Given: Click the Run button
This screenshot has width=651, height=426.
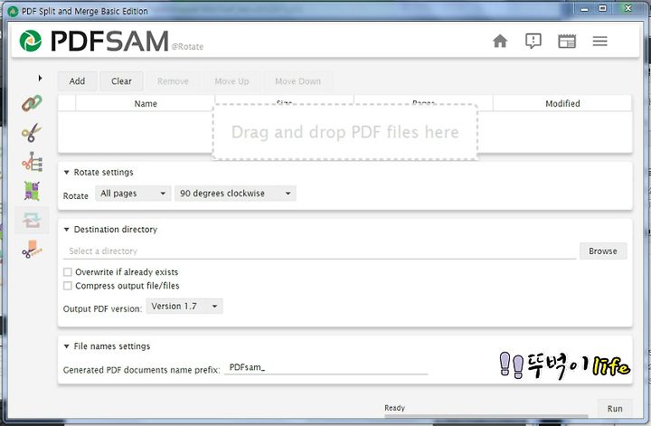Looking at the screenshot, I should [x=615, y=408].
